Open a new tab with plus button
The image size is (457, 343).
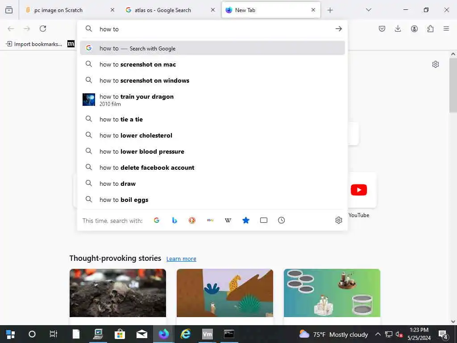pyautogui.click(x=330, y=10)
